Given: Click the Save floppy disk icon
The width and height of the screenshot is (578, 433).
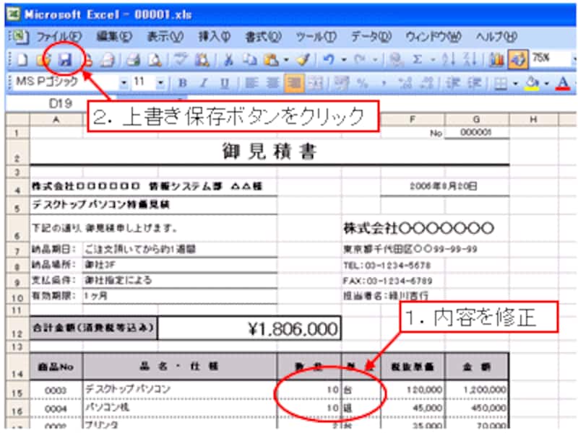Looking at the screenshot, I should (65, 60).
